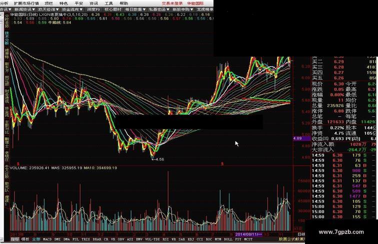Click the 4.89 price axis marker
This screenshot has height=244, width=378.
click(301, 138)
